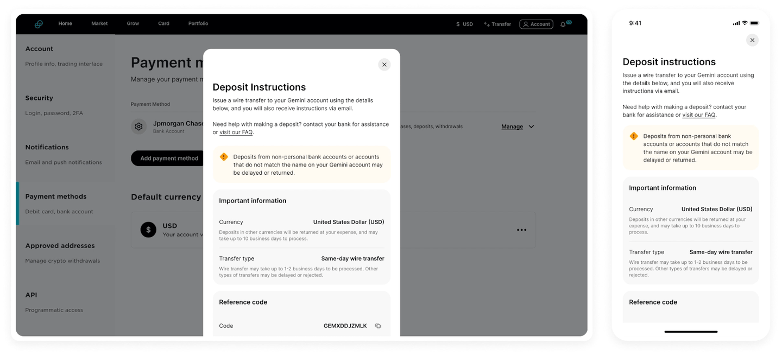Click the Gemini logo in top navigation

pos(39,24)
